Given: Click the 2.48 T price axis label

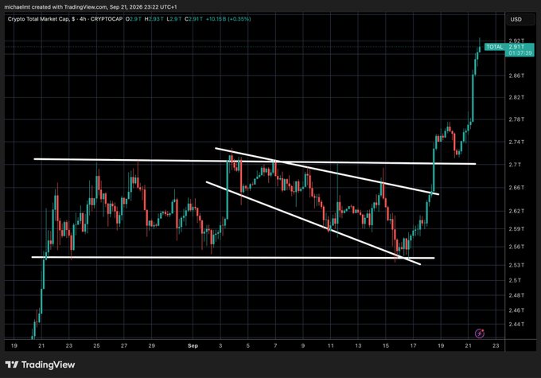Looking at the screenshot, I should click(516, 295).
